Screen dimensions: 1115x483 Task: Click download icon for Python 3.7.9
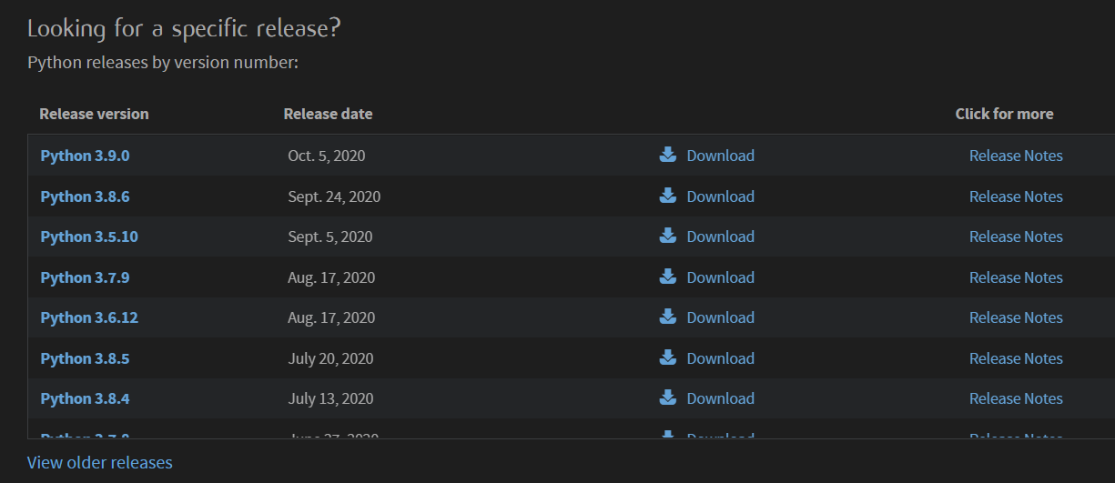tap(668, 277)
